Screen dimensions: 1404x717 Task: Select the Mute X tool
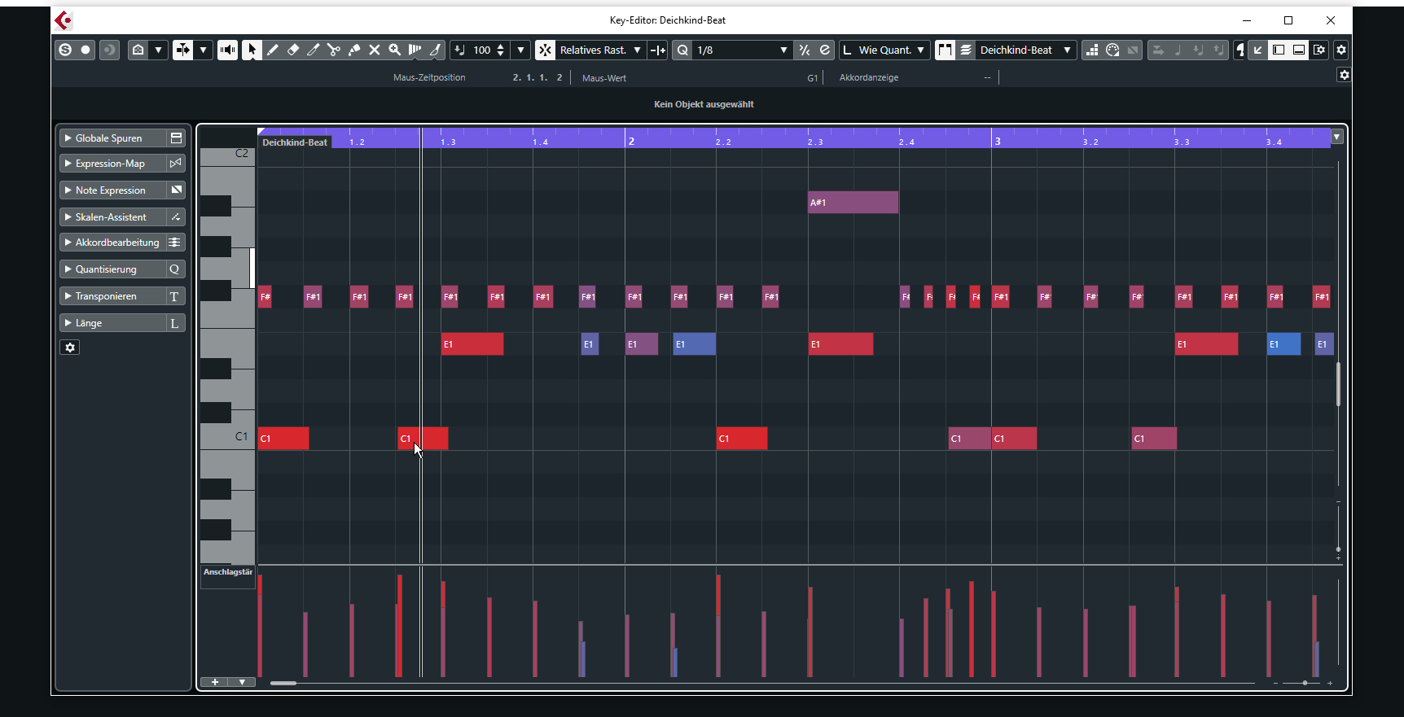pyautogui.click(x=375, y=50)
